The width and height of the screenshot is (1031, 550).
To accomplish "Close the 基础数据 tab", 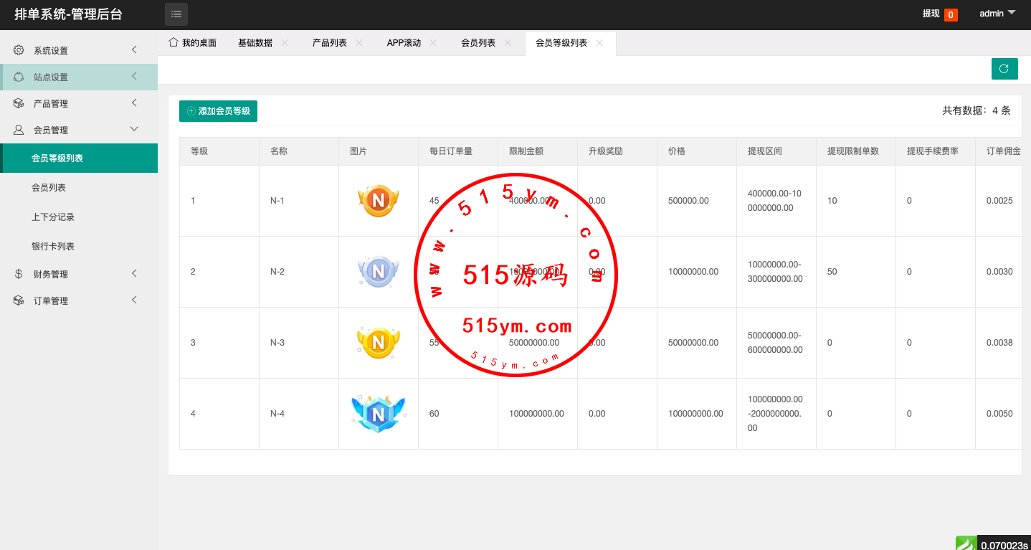I will click(285, 43).
